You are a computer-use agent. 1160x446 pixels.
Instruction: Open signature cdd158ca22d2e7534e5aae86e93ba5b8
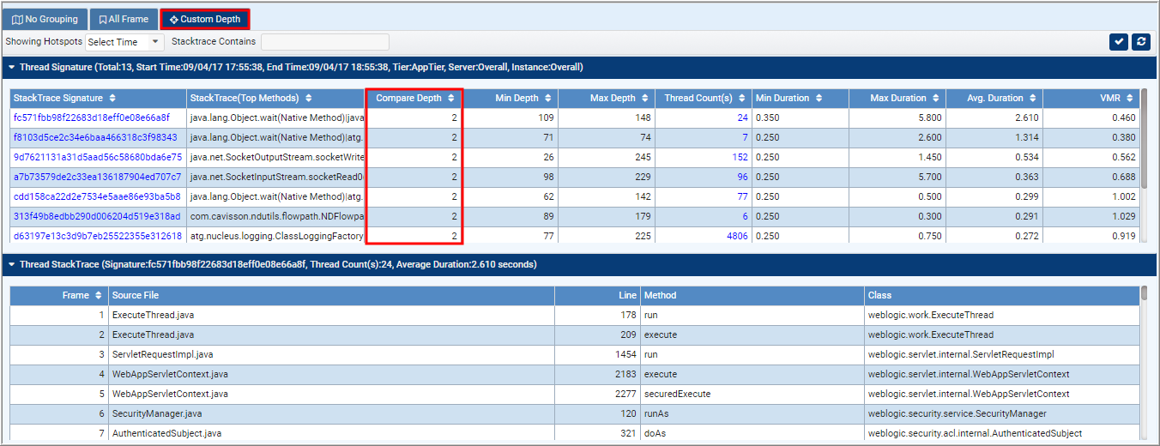click(x=97, y=196)
